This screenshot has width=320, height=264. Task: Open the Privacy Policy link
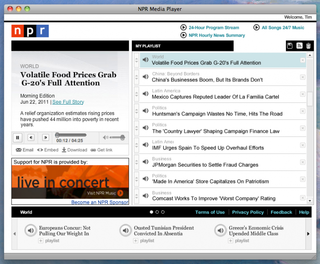coord(248,212)
